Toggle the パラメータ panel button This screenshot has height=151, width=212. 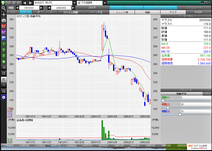click(161, 8)
